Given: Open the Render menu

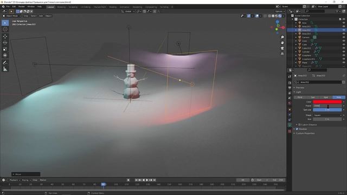Looking at the screenshot, I should point(22,6).
